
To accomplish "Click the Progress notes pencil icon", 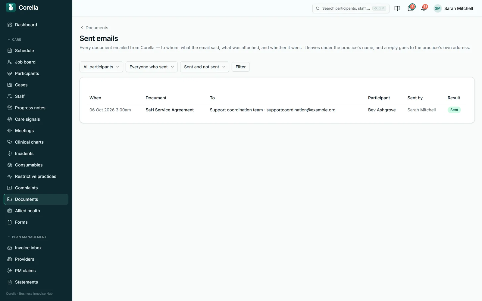I will tap(10, 108).
